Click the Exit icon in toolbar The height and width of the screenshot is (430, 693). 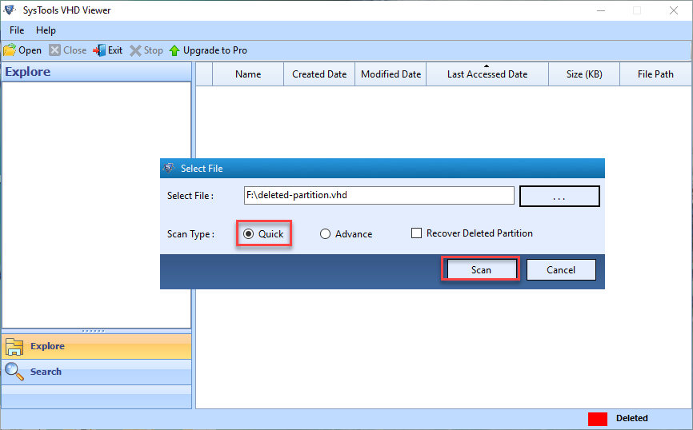(99, 50)
